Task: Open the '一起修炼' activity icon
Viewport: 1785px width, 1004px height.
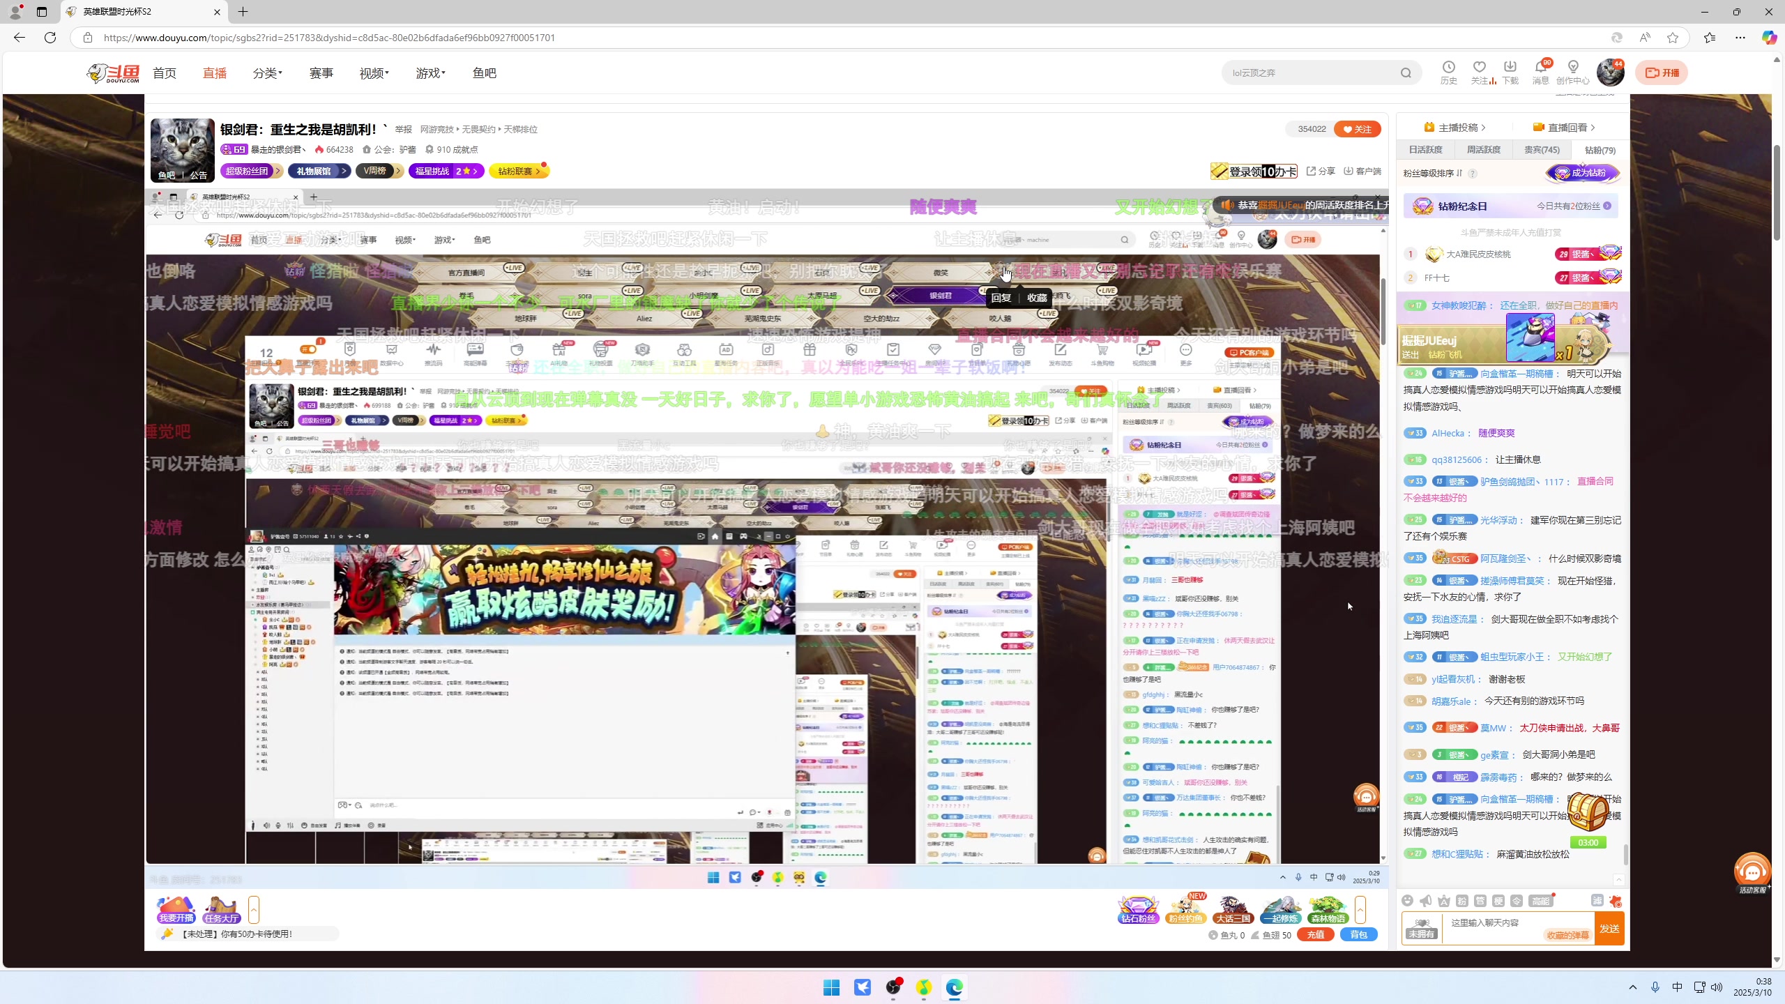Action: point(1281,910)
